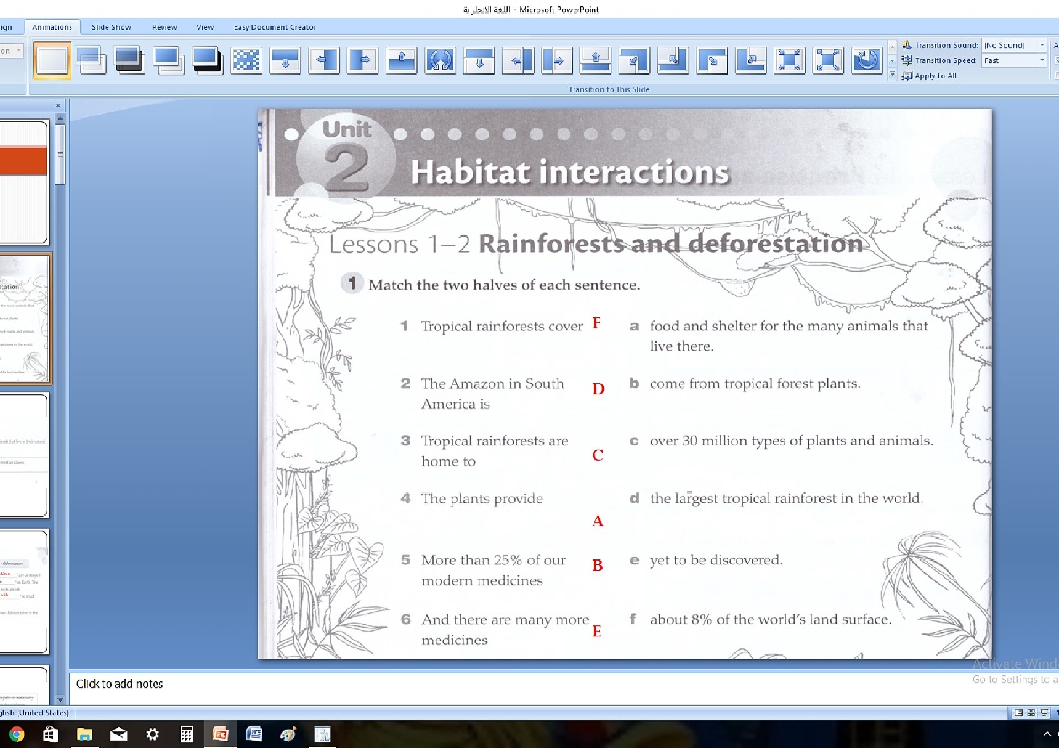Switch to Normal view in status bar
The image size is (1059, 748).
pos(1018,713)
